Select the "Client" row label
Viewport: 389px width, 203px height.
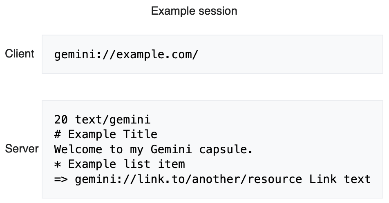point(20,54)
